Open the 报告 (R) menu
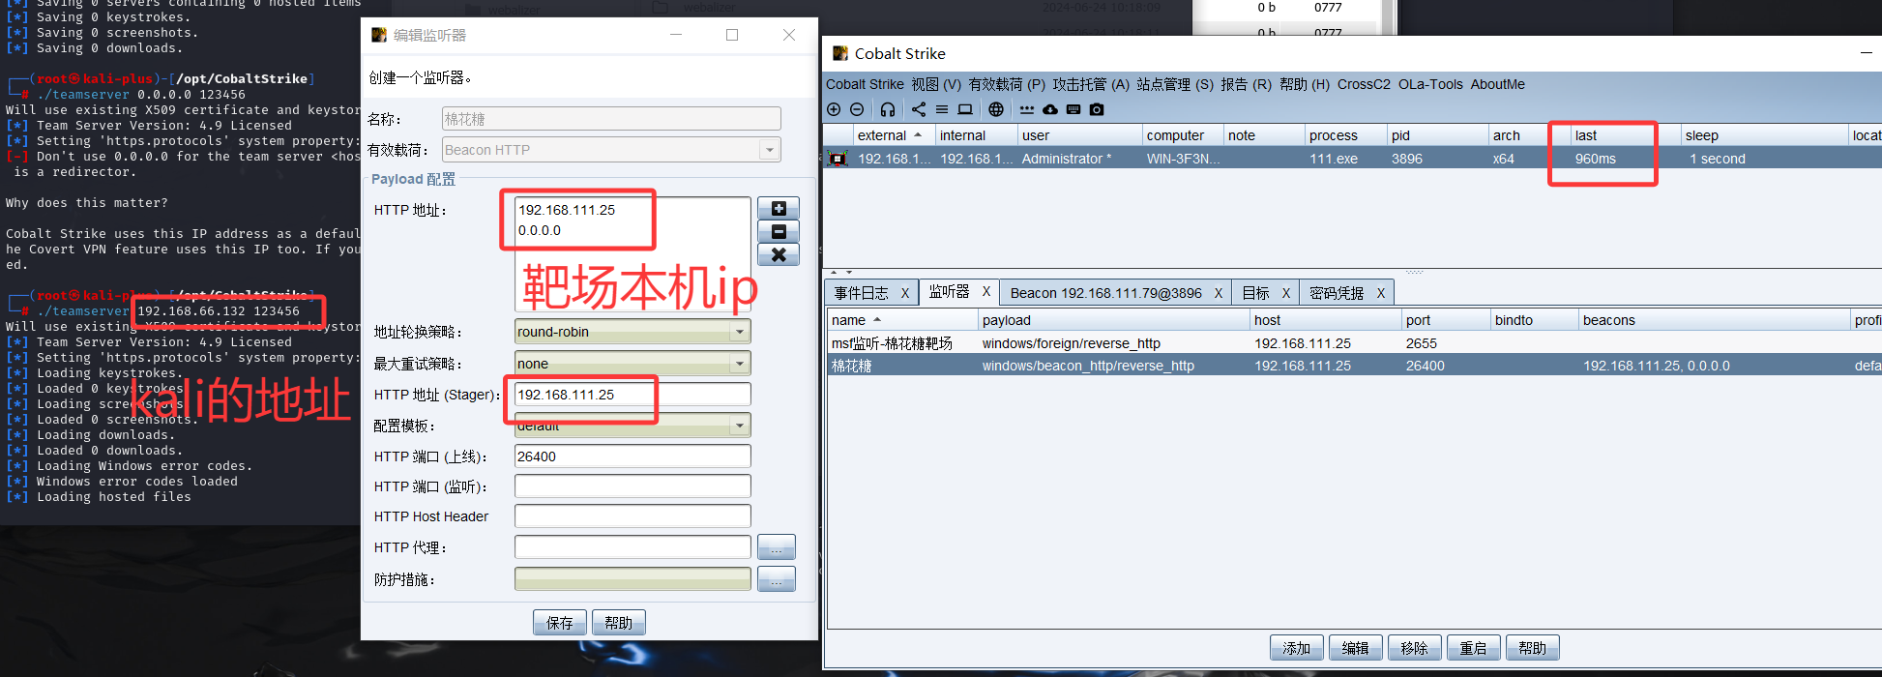The image size is (1882, 677). (x=1246, y=84)
